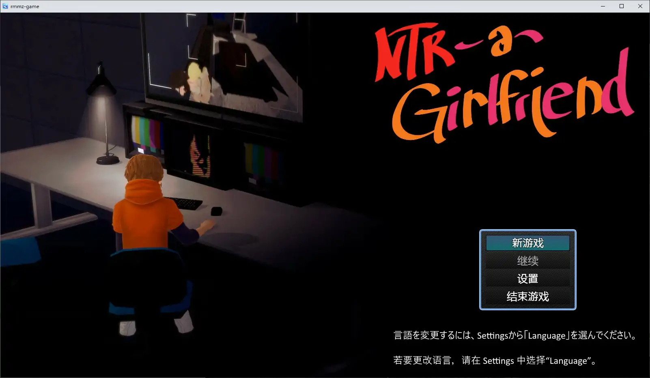Click the highlighted 新游戏 selection bar
The width and height of the screenshot is (650, 378).
pos(527,243)
